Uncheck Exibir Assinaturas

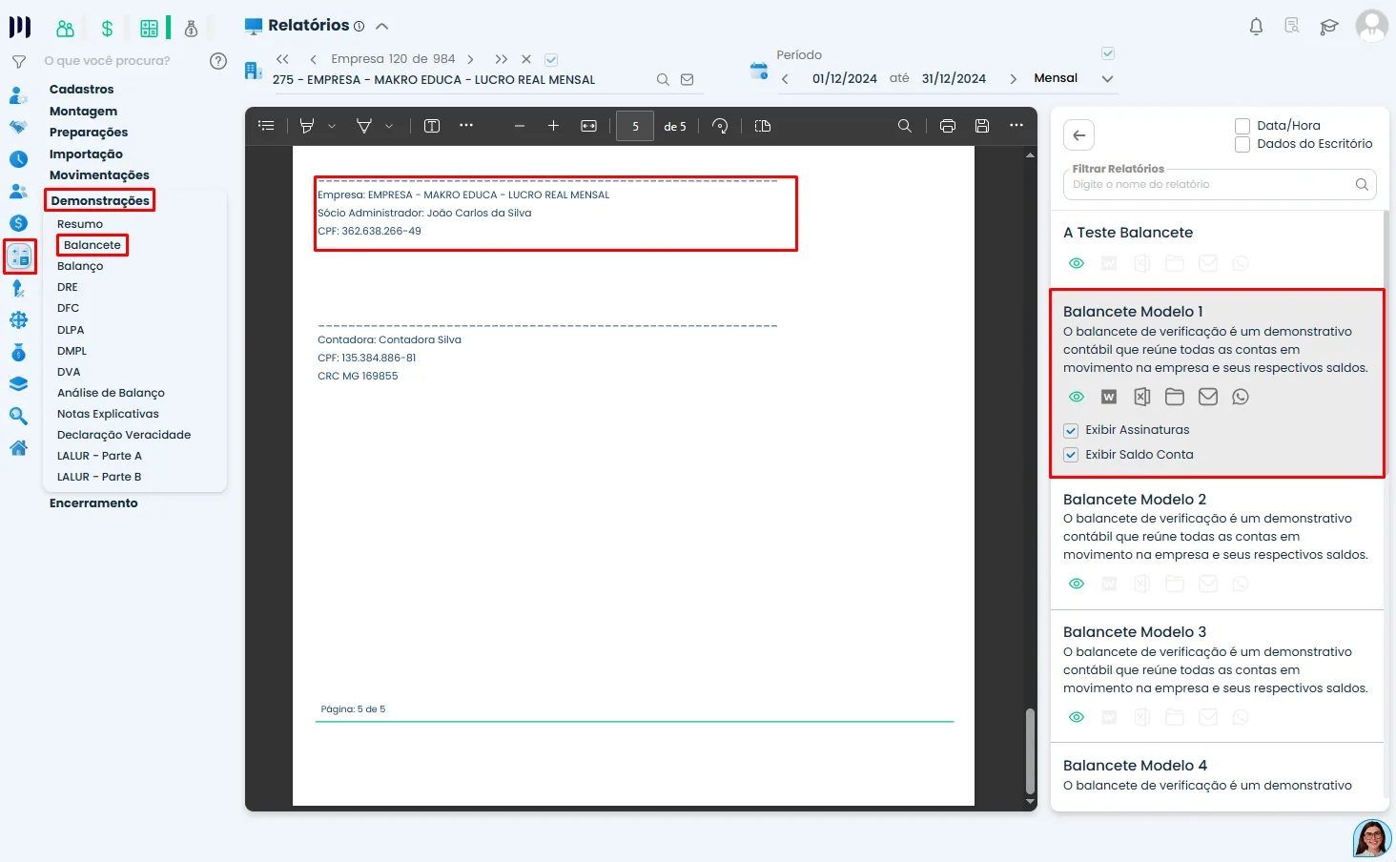(x=1071, y=431)
